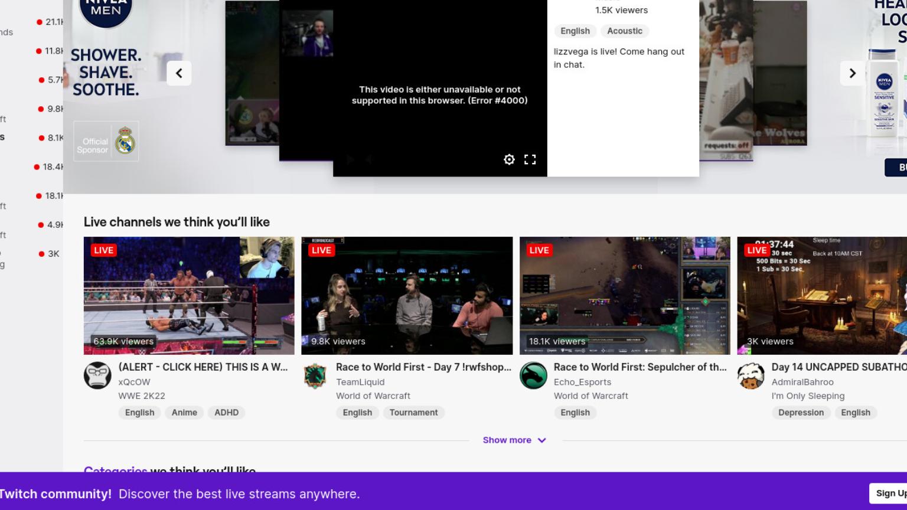Screen dimensions: 907x510
Task: Select the English tag under Echo_Esports
Action: (x=575, y=413)
